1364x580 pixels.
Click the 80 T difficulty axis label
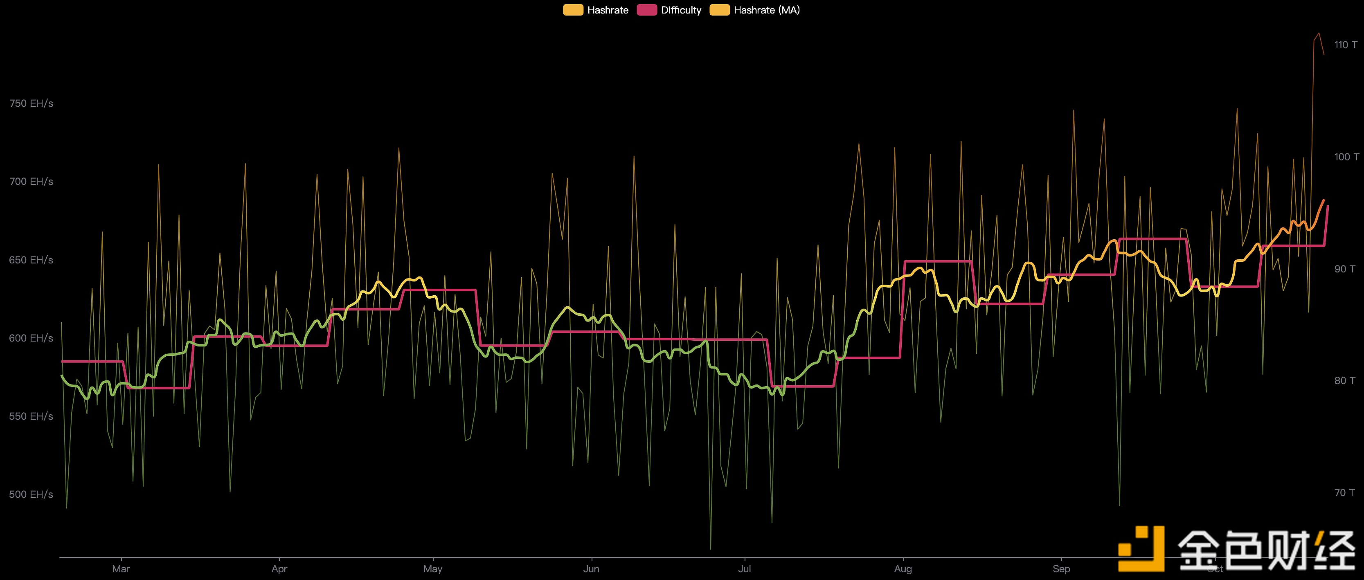click(1344, 380)
